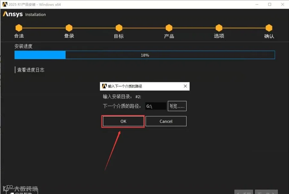Click the 选项 step label

point(219,36)
